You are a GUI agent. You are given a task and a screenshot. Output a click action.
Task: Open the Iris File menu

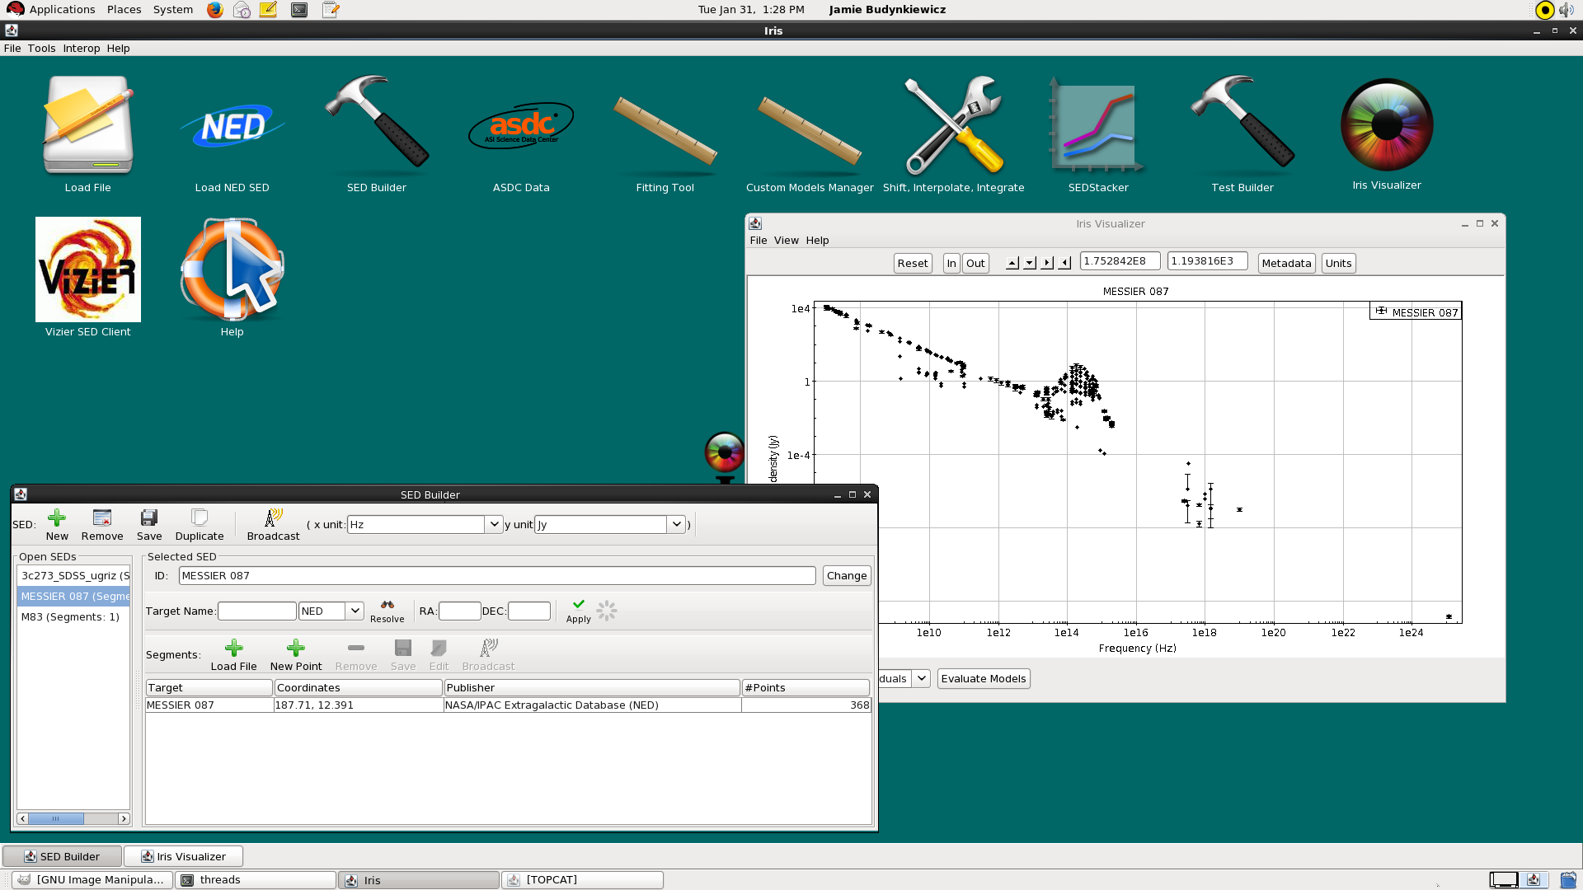[12, 48]
